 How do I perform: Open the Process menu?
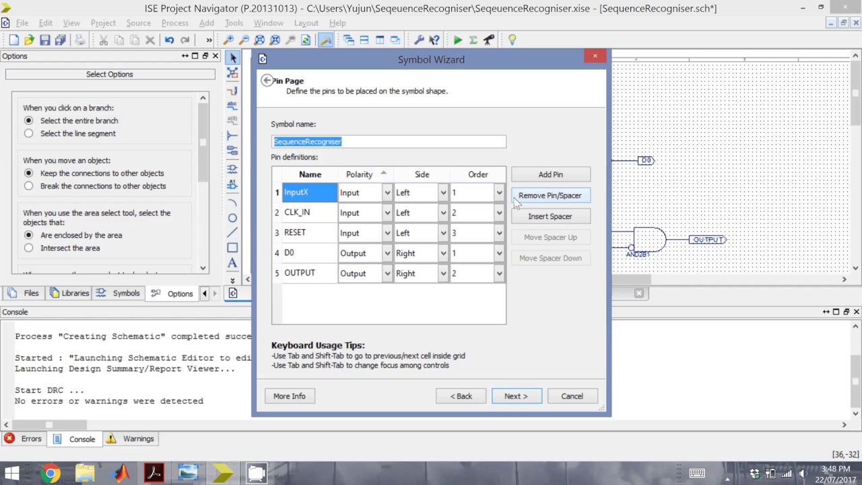[174, 23]
